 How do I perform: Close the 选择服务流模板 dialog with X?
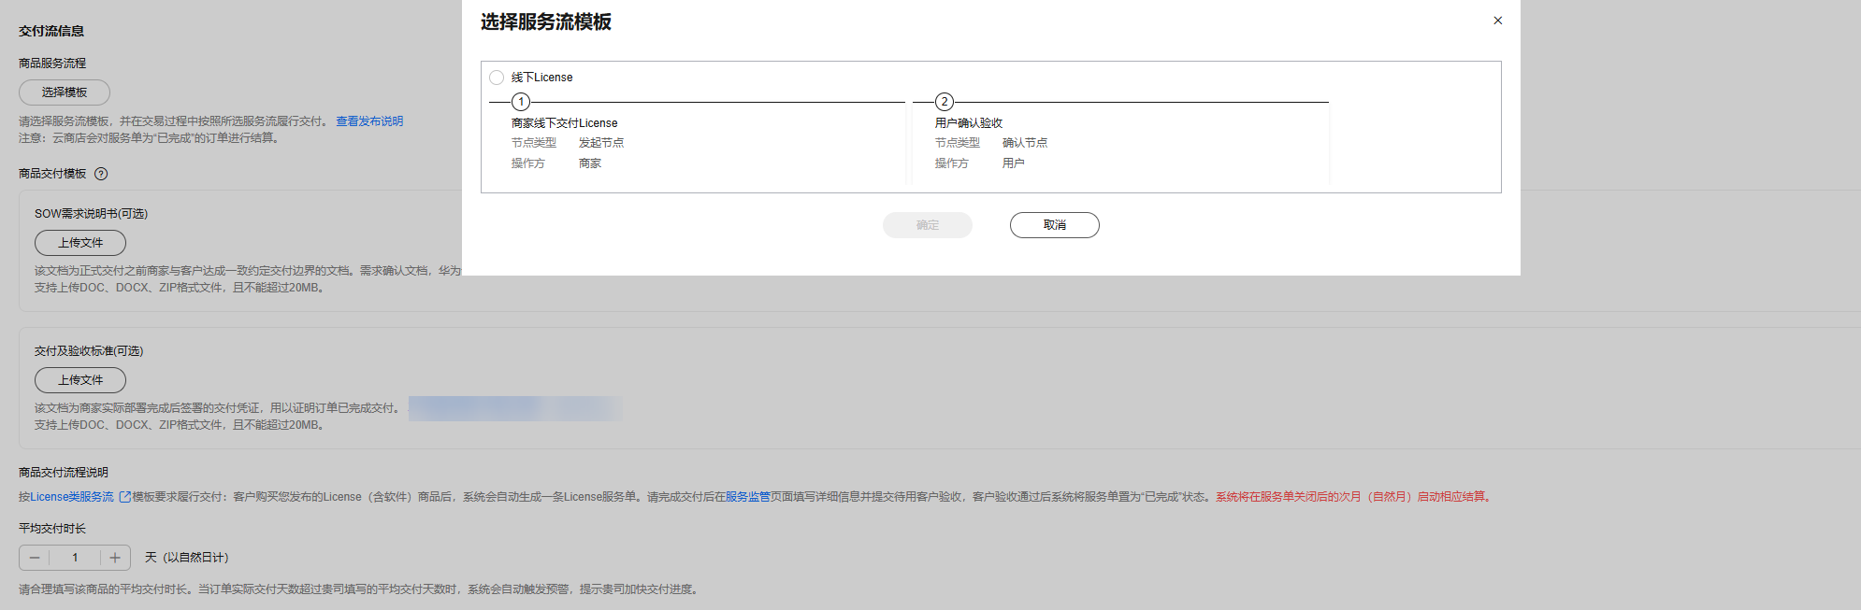tap(1497, 21)
